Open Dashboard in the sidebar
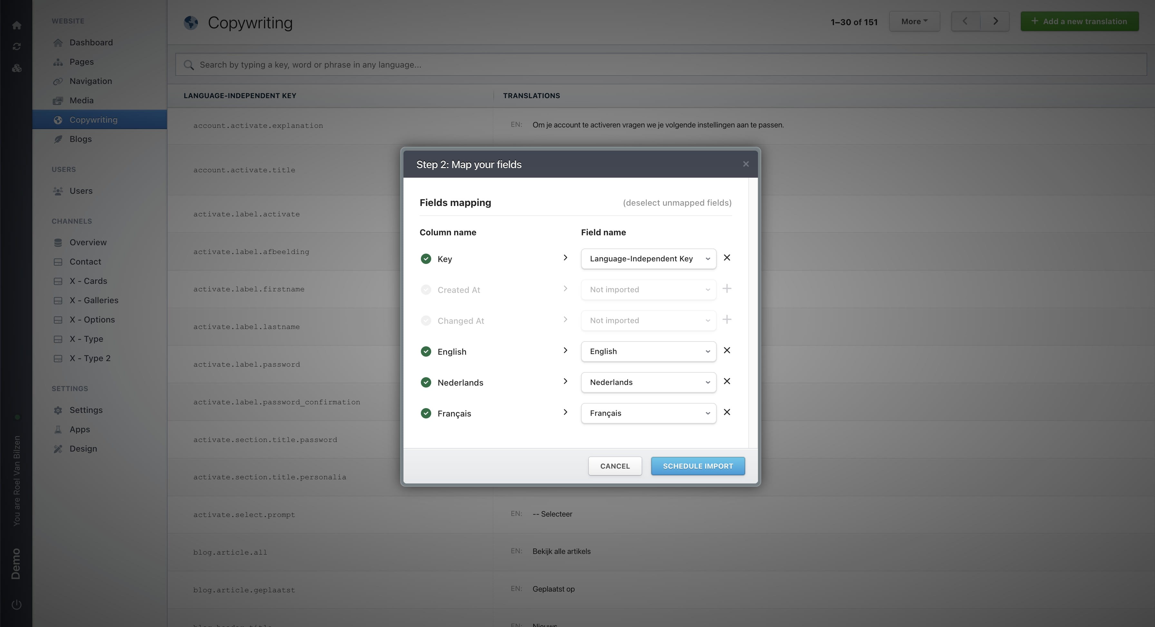This screenshot has width=1155, height=627. click(91, 42)
